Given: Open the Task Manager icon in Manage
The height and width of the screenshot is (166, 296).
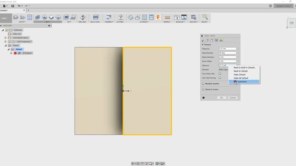Looking at the screenshot, I should [x=184, y=18].
